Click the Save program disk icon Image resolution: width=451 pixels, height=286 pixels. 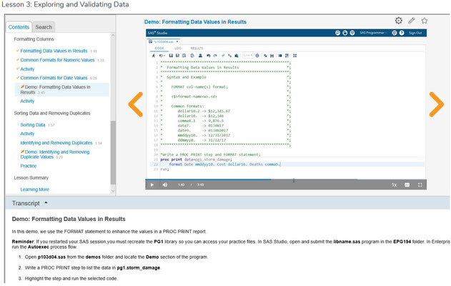click(x=171, y=56)
